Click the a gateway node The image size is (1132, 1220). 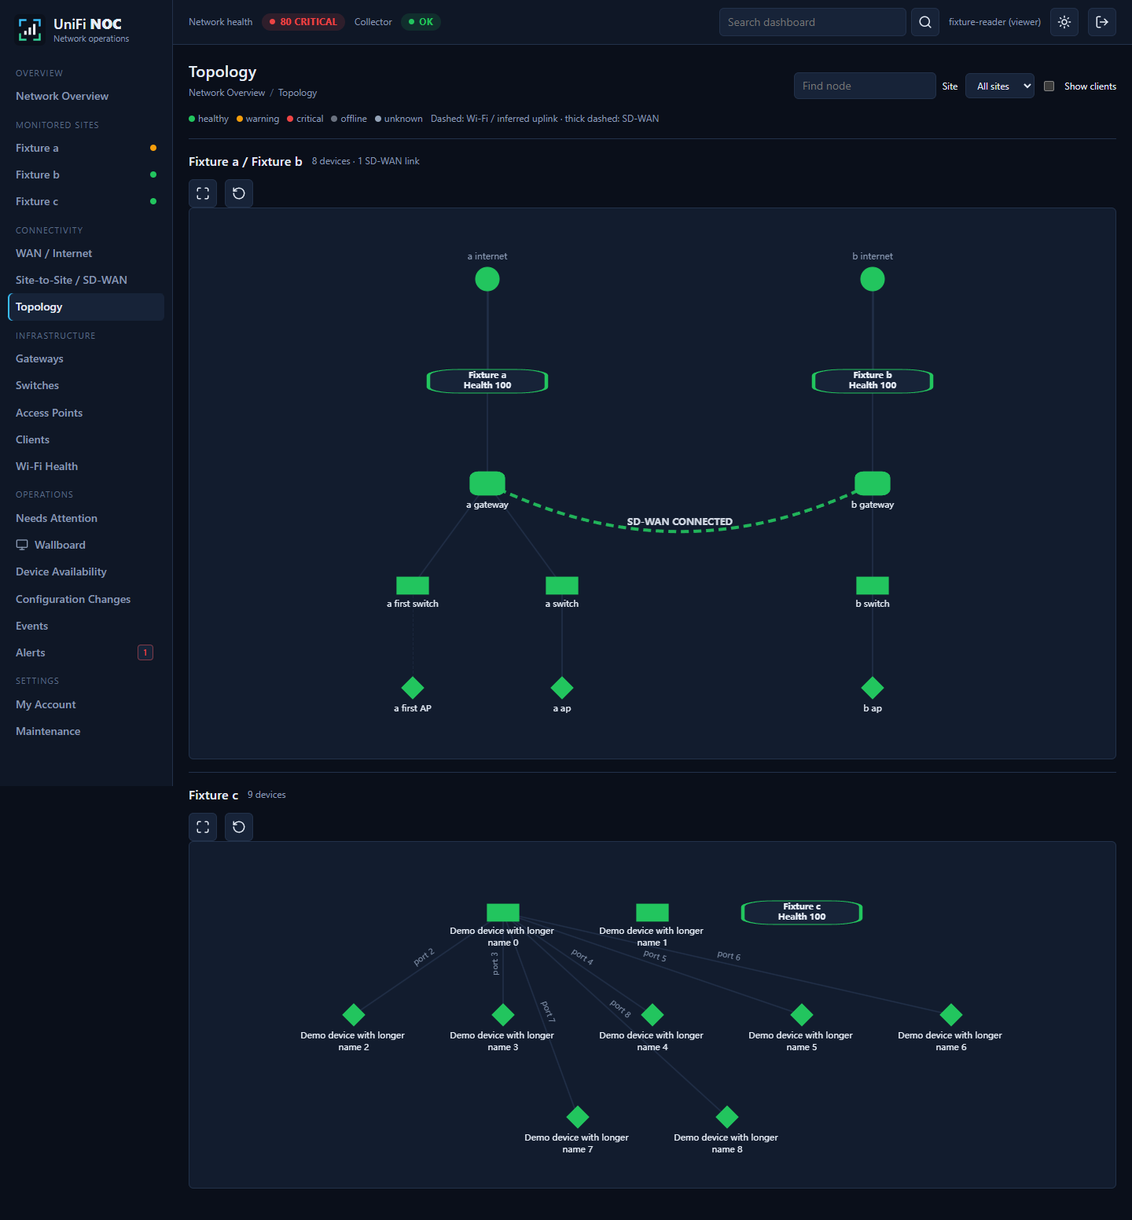point(487,483)
